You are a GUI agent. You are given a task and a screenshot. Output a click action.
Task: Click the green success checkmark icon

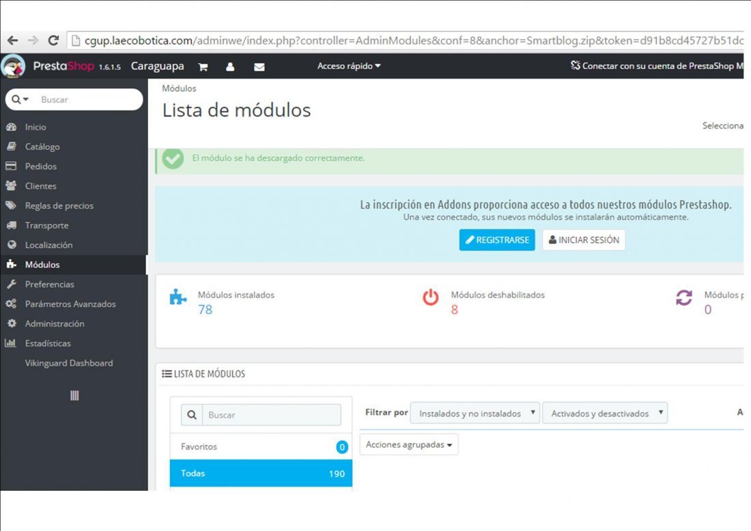coord(173,158)
